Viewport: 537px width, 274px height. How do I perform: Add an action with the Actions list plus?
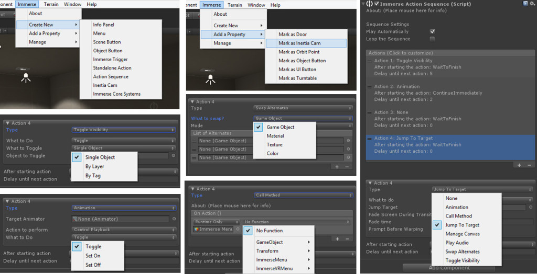pos(519,165)
